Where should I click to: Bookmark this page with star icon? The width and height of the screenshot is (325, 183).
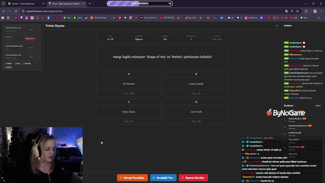(x=298, y=11)
